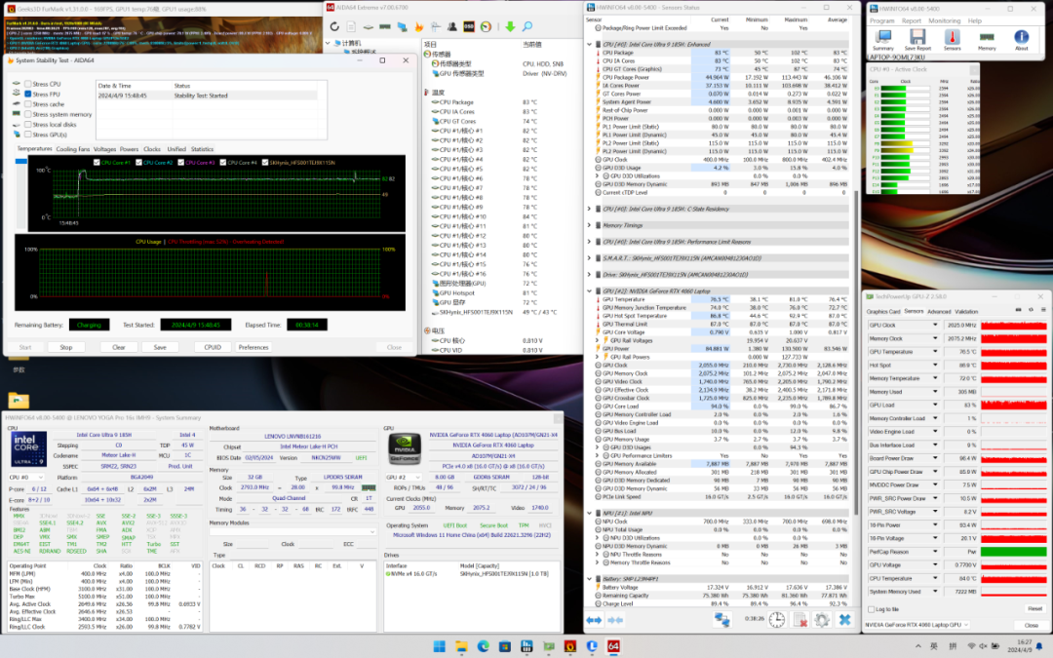Expand the C-State Residency group

click(x=590, y=209)
